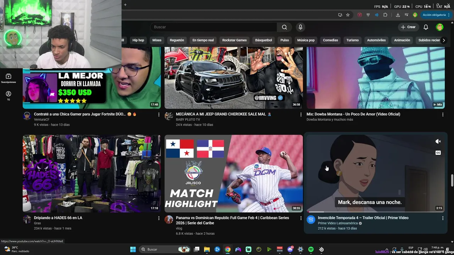Open the Chrome profile avatar in toolbar
The height and width of the screenshot is (255, 454).
[415, 15]
